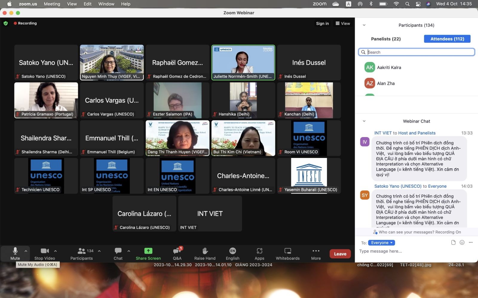The height and width of the screenshot is (298, 478).
Task: Click Recording indicator
Action: pyautogui.click(x=25, y=23)
